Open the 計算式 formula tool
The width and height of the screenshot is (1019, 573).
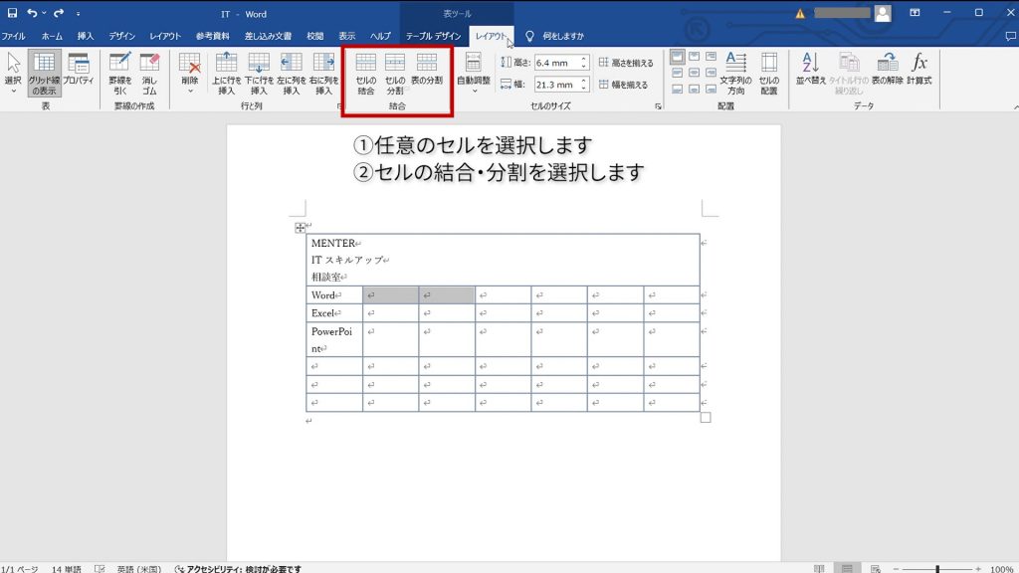tap(918, 69)
